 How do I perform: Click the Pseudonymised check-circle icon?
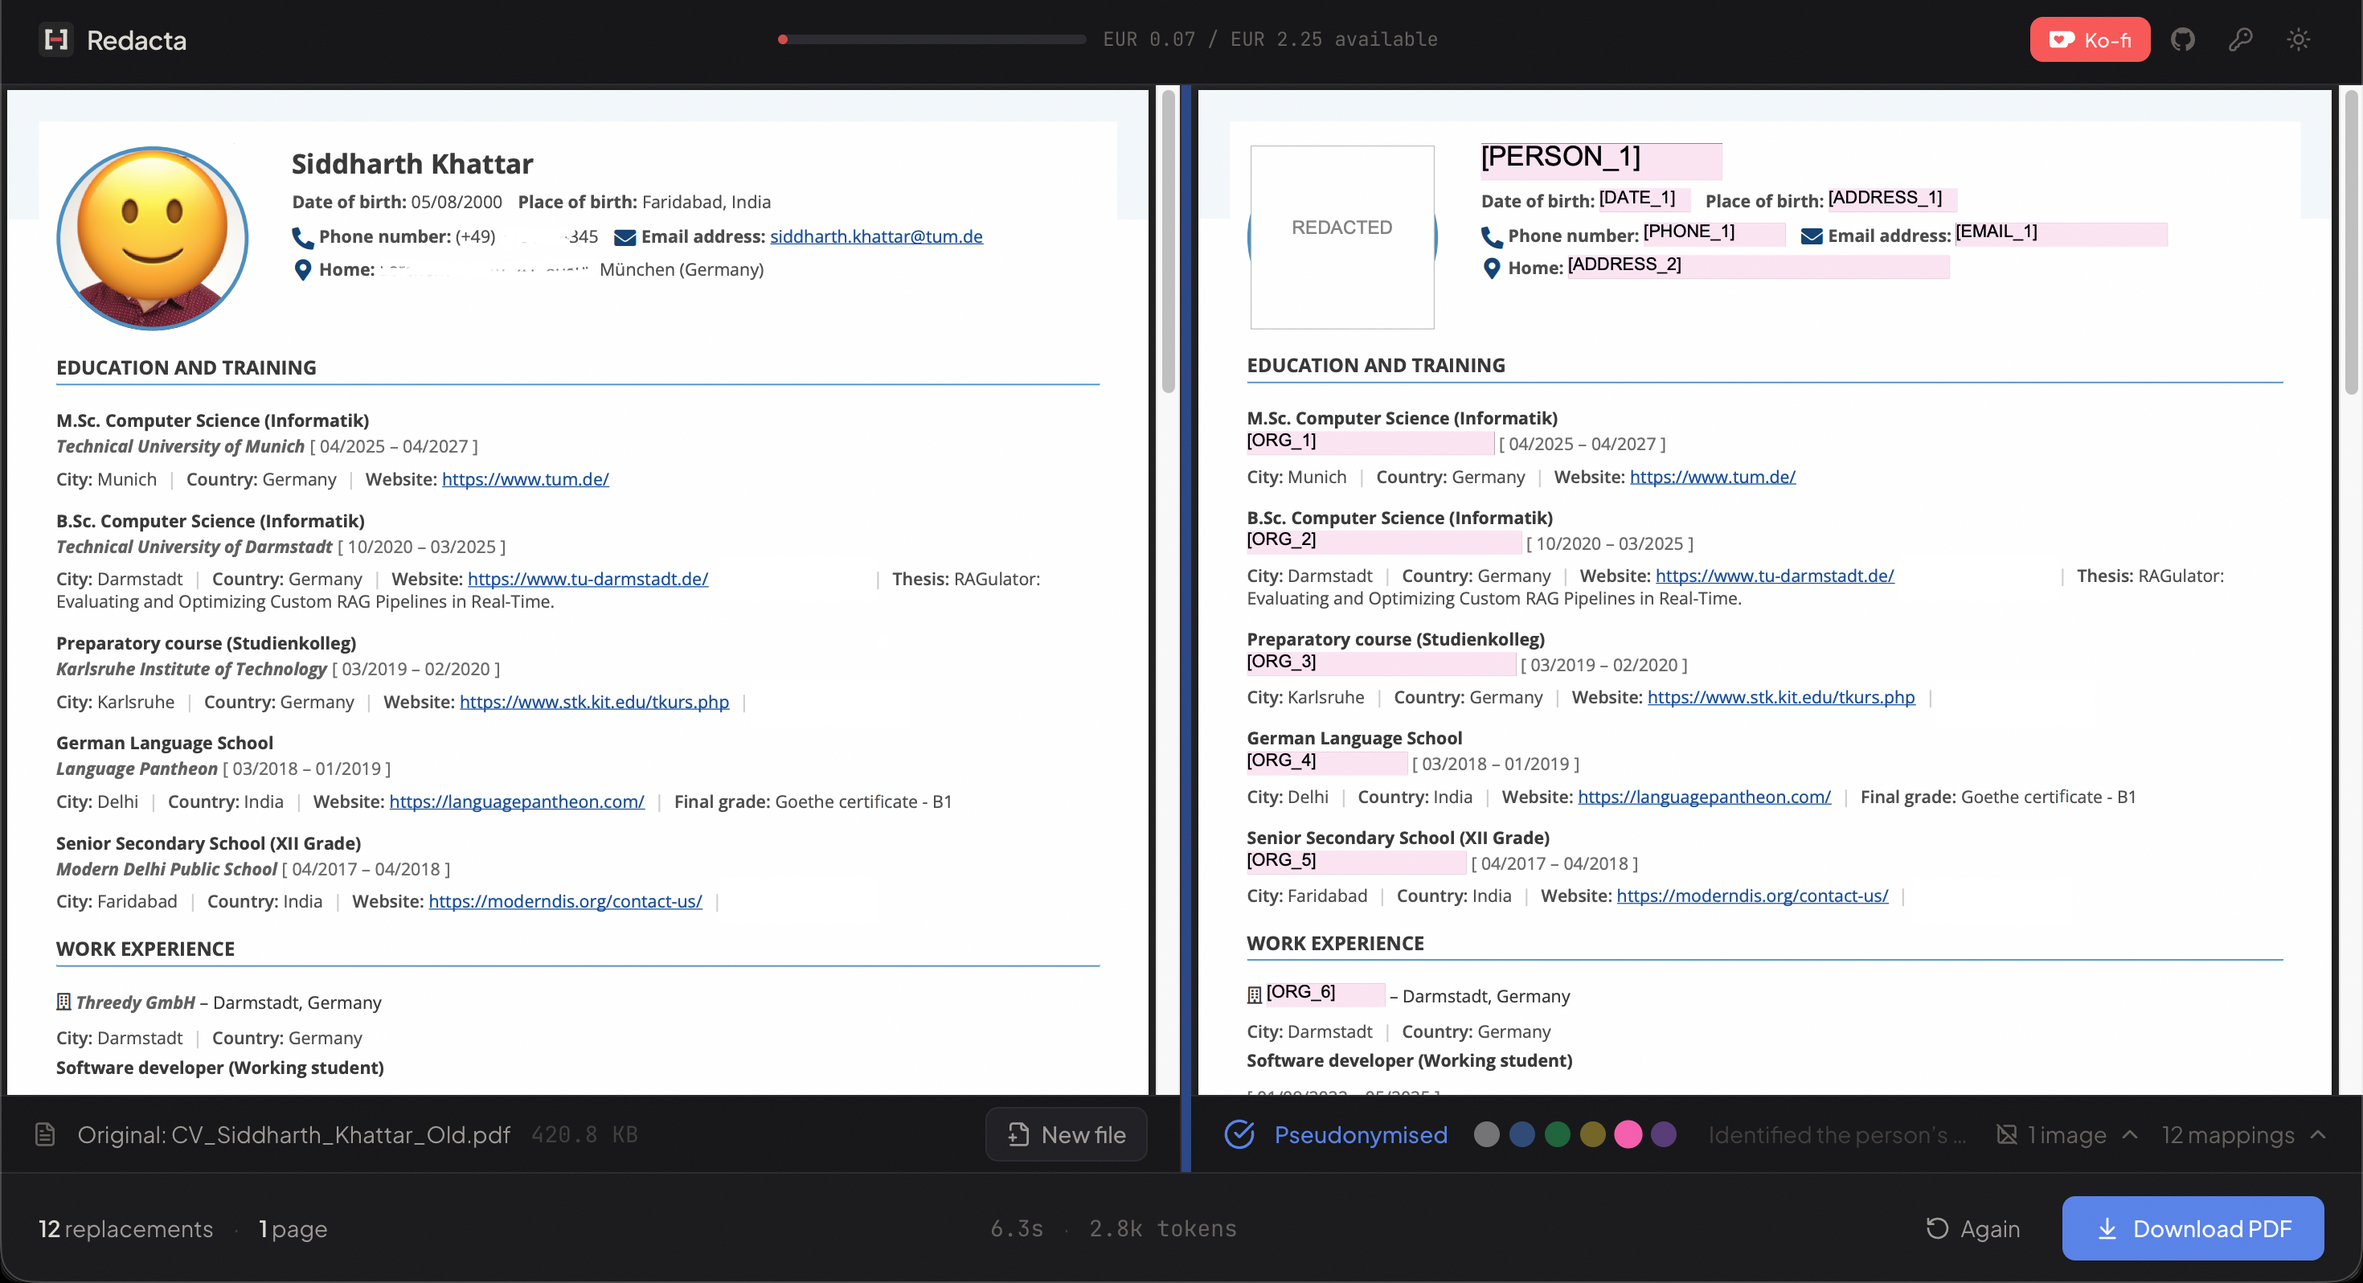pos(1239,1135)
